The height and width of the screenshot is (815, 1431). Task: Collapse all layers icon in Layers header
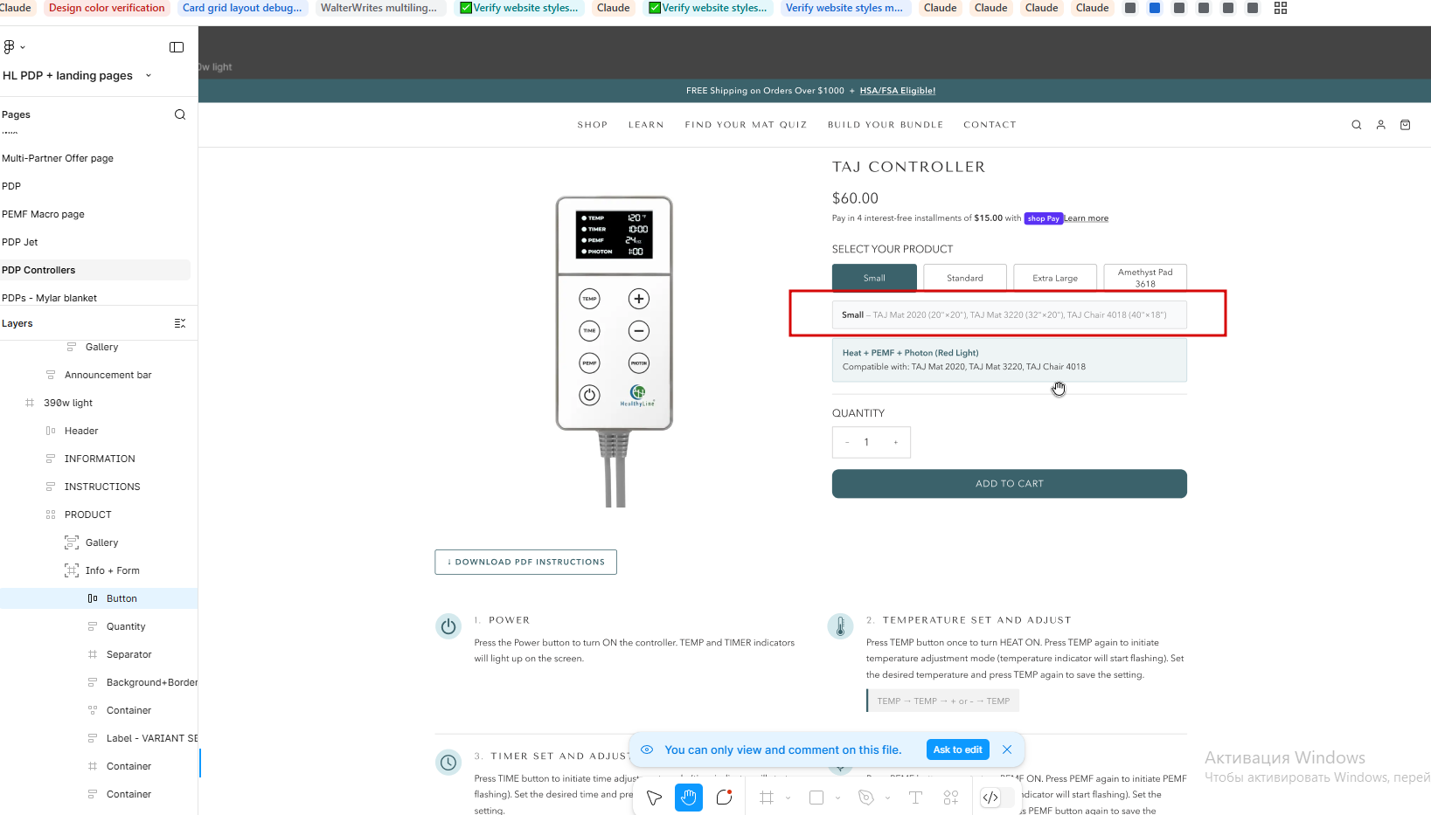(x=180, y=323)
